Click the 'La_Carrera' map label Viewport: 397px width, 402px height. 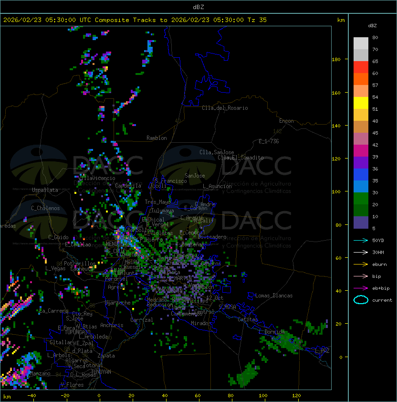53,311
